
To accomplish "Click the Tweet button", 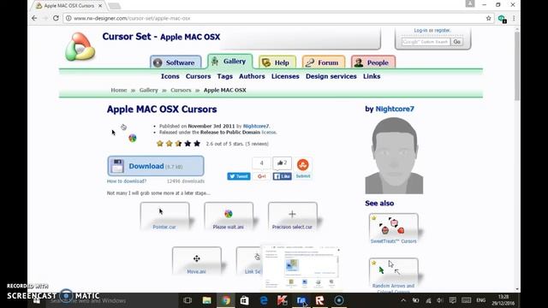I will (239, 176).
